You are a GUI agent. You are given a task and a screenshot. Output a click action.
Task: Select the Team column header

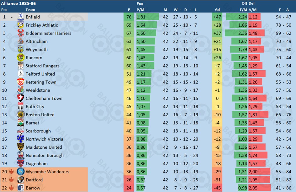30,10
